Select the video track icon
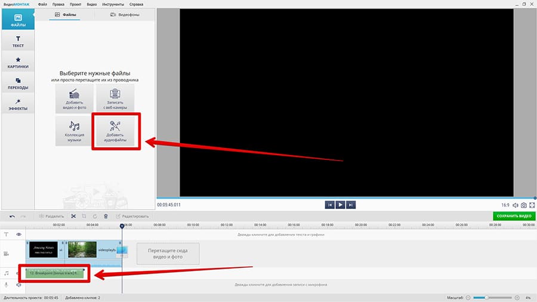537x302 pixels. (6, 254)
